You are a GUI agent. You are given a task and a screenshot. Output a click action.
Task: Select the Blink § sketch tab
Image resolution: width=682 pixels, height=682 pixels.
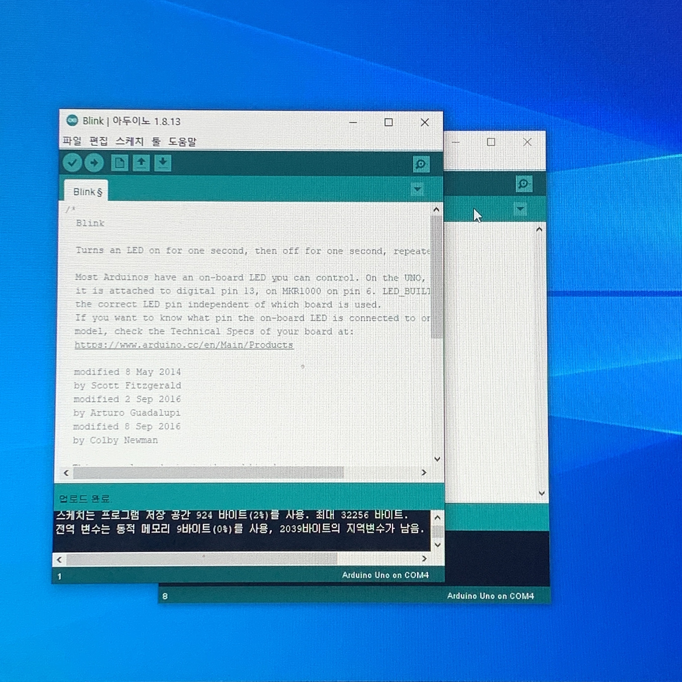(x=86, y=191)
